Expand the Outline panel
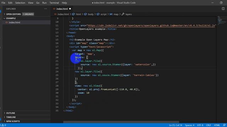Image resolution: width=227 pixels, height=127 pixels. click(x=27, y=113)
